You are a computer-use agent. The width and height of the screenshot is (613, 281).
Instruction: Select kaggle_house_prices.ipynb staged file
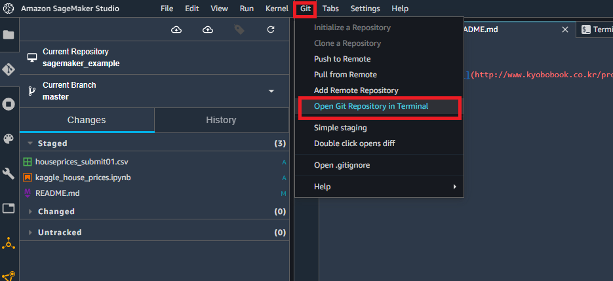pos(83,178)
